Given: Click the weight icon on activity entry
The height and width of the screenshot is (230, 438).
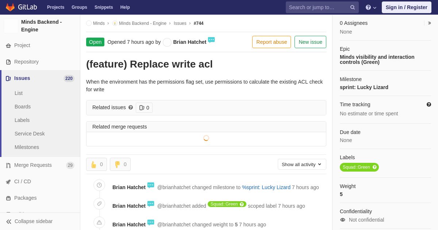Looking at the screenshot, I should [x=99, y=222].
